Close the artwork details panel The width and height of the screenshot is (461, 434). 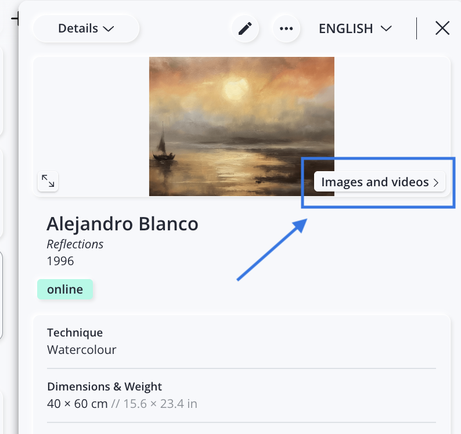(x=442, y=28)
